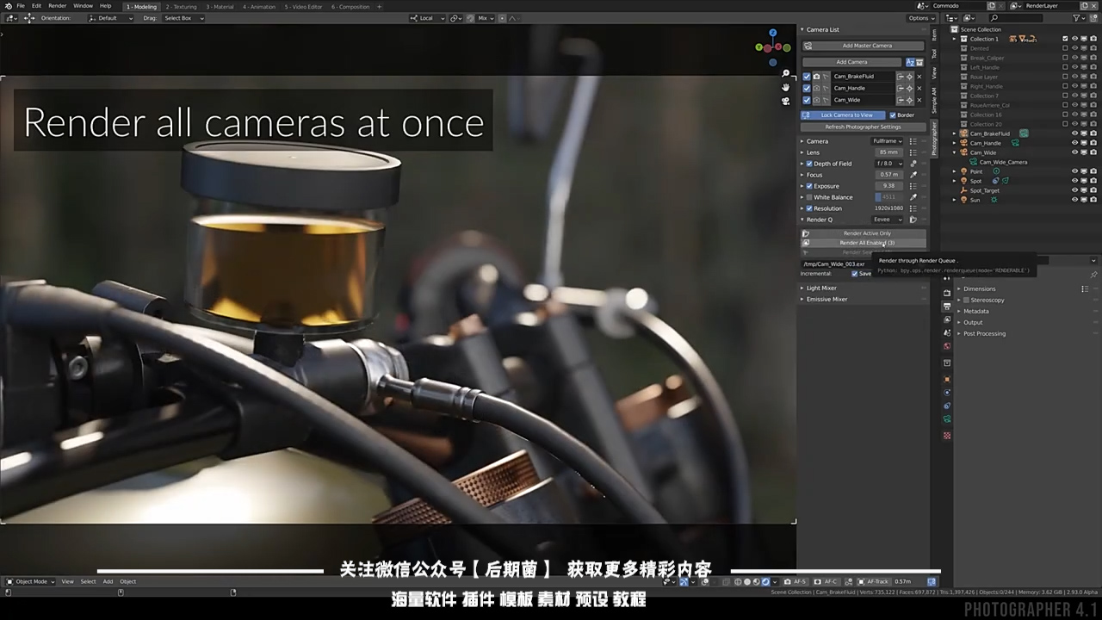
Task: Expand the Dimensions panel in properties
Action: [979, 288]
